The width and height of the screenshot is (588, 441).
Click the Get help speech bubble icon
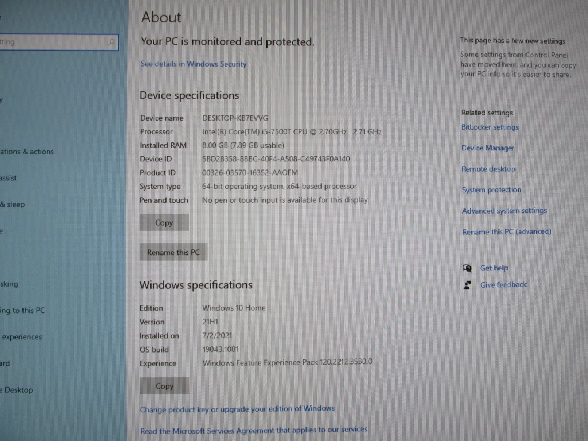point(467,268)
